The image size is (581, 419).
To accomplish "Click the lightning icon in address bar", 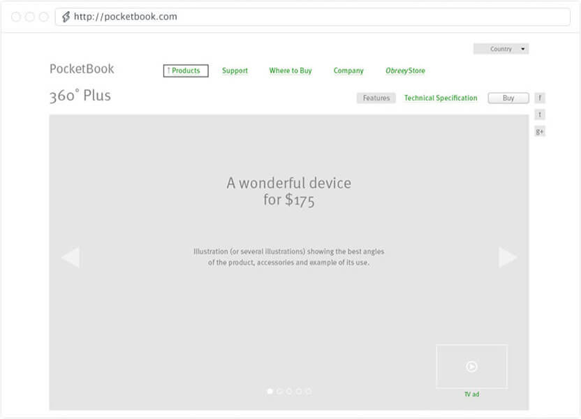I will (x=66, y=17).
